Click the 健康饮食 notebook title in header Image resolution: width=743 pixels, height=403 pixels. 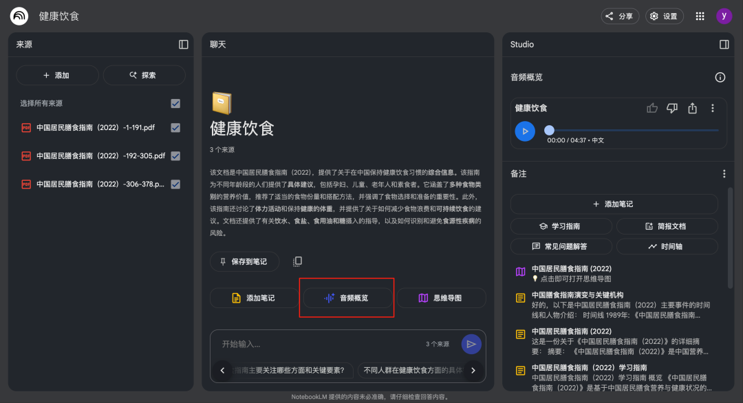pyautogui.click(x=58, y=16)
